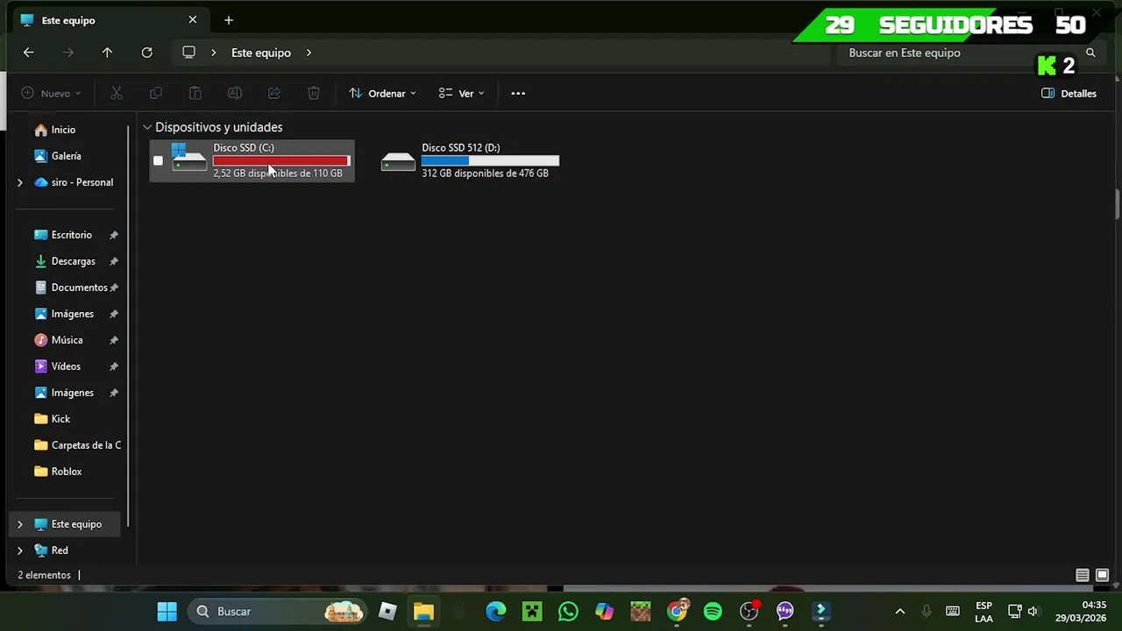Open Descargas in the sidebar
This screenshot has width=1122, height=631.
pyautogui.click(x=72, y=261)
